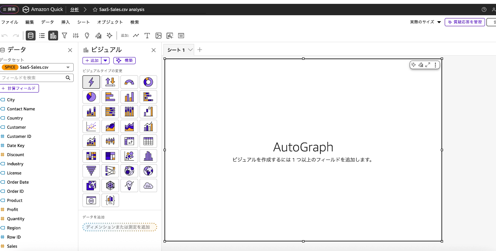Image resolution: width=496 pixels, height=251 pixels.
Task: Pick the funnel chart visual type
Action: tap(91, 171)
